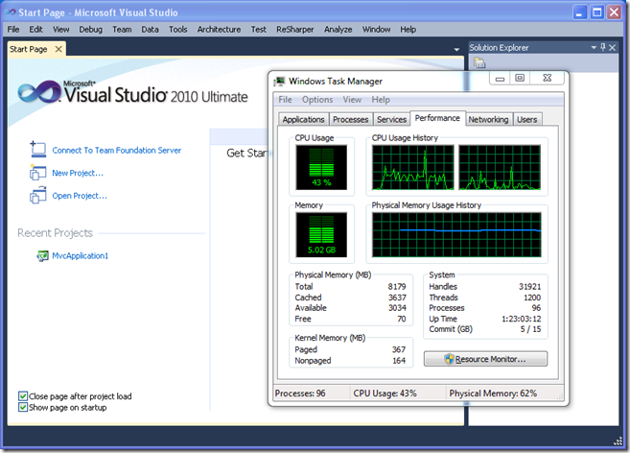
Task: Open recent project MvcApplication1
Action: 80,256
